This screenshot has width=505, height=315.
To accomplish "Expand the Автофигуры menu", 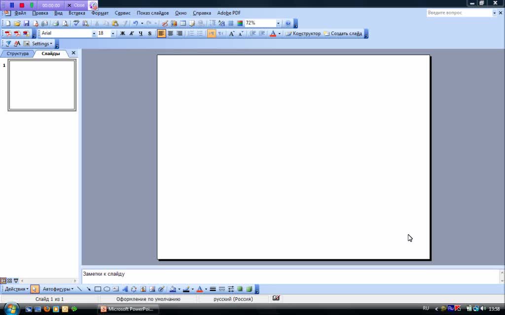I will (x=58, y=289).
